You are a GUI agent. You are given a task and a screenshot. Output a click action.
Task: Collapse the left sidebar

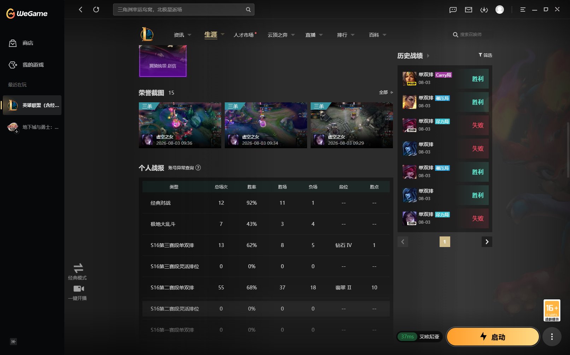13,342
